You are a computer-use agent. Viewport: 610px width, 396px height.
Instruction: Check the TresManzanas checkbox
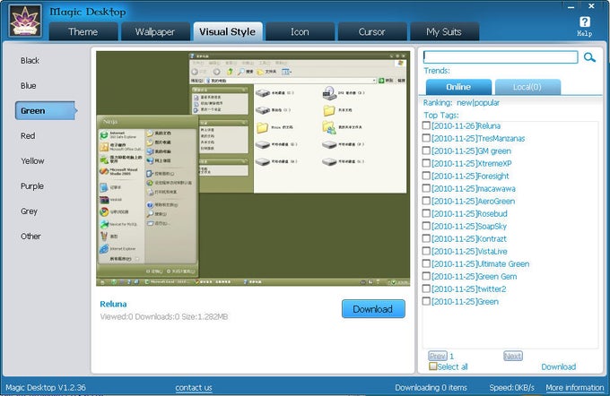tap(426, 138)
